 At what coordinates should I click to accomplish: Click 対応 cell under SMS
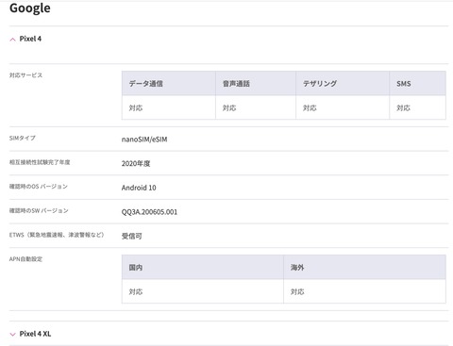point(418,107)
